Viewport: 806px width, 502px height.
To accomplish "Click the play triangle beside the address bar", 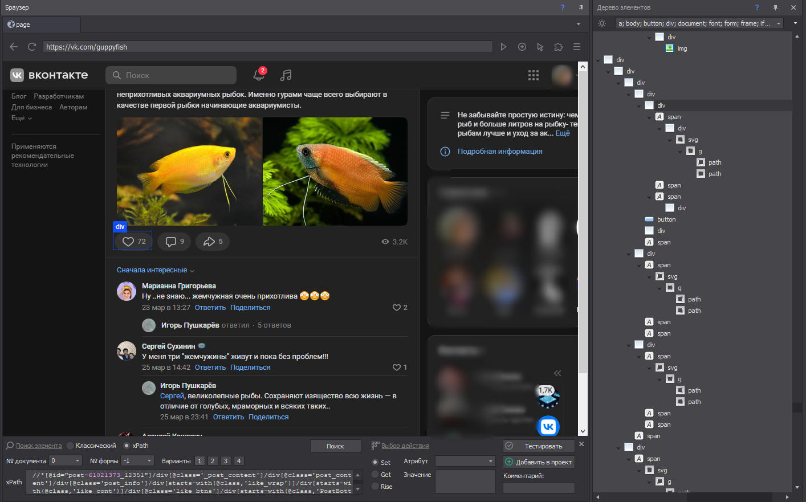I will [503, 47].
